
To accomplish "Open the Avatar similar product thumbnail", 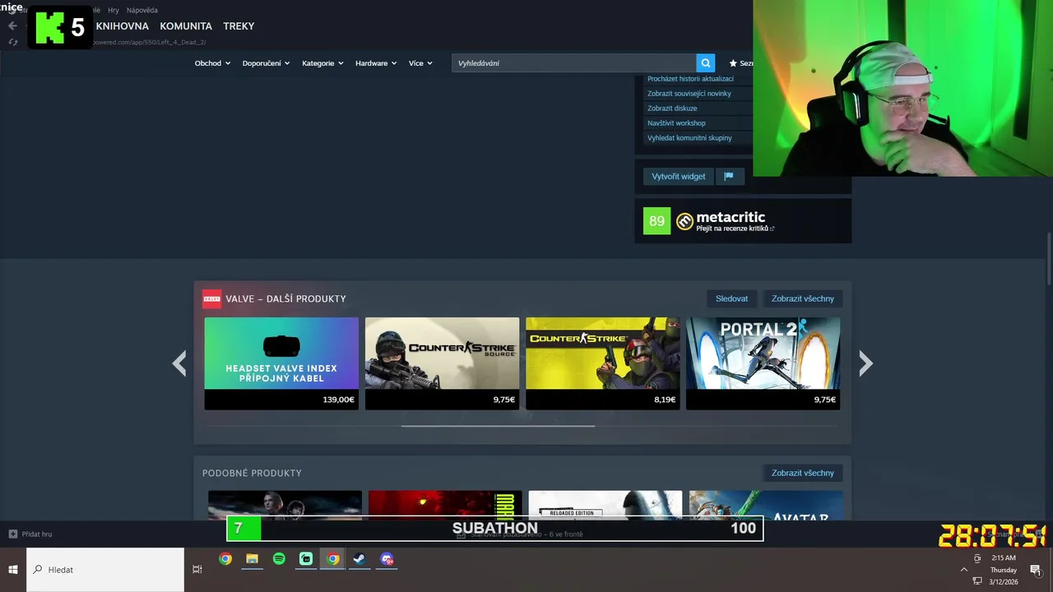I will pos(766,505).
